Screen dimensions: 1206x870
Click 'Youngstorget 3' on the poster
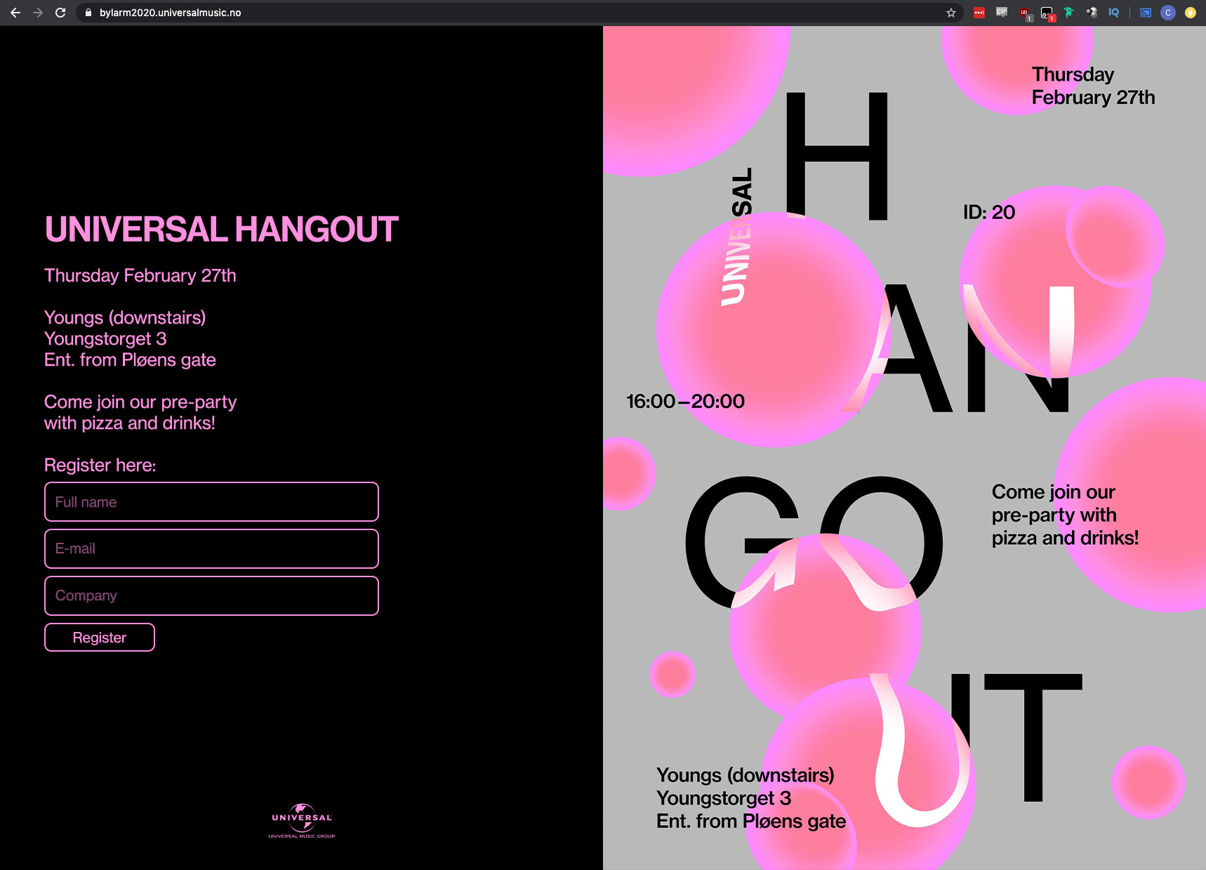[724, 798]
